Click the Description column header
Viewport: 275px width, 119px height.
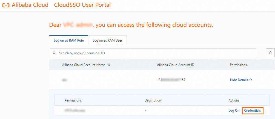(153, 100)
